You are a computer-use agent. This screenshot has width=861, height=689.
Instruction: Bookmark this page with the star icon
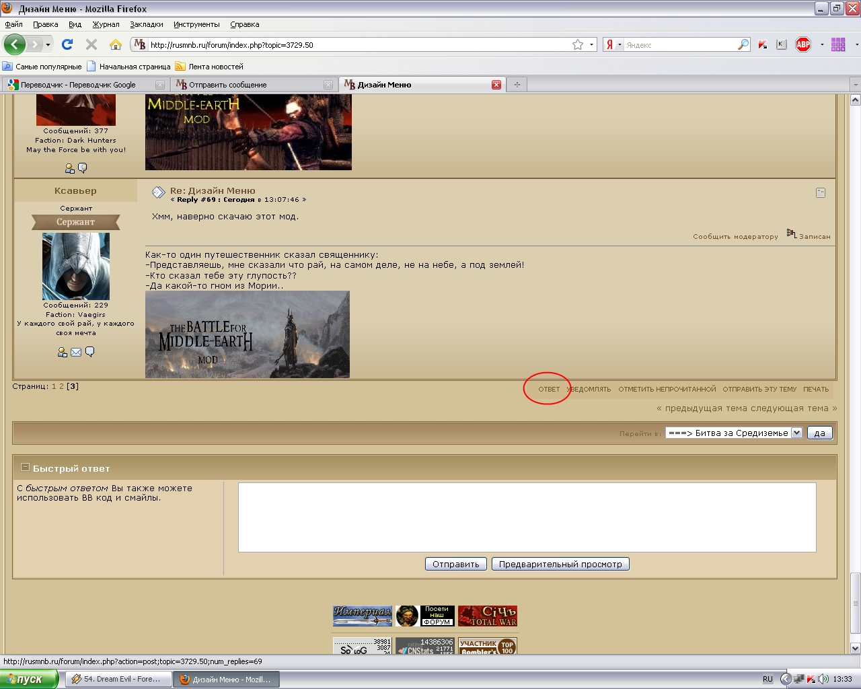tap(578, 44)
